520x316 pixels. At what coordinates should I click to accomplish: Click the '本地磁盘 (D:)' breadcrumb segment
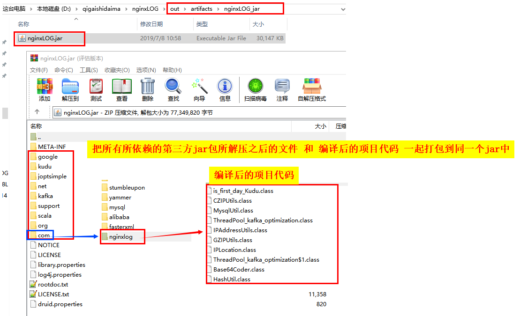point(54,9)
